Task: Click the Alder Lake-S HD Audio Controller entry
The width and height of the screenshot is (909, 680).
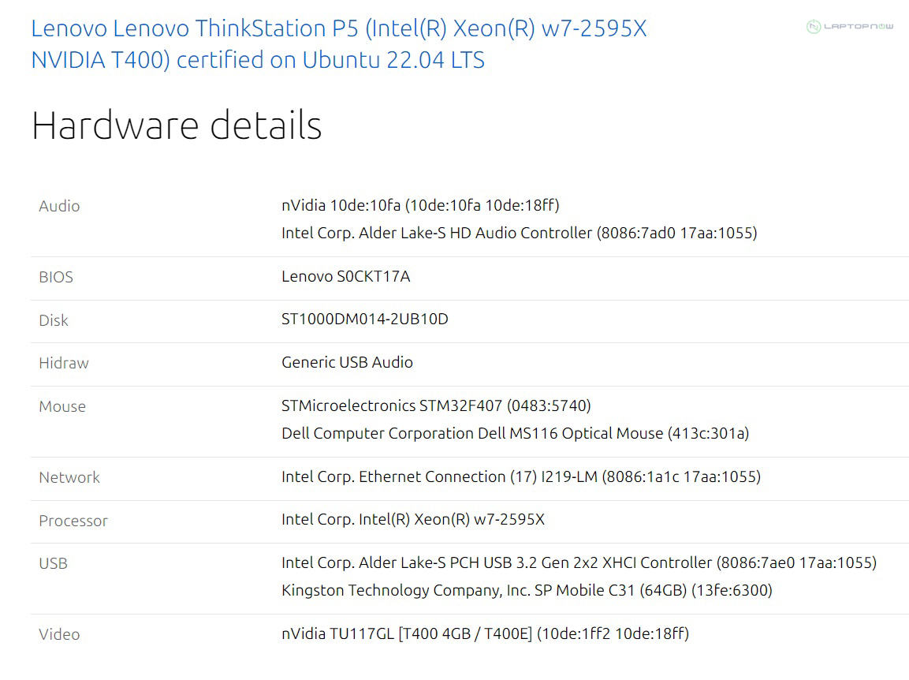Action: tap(519, 233)
